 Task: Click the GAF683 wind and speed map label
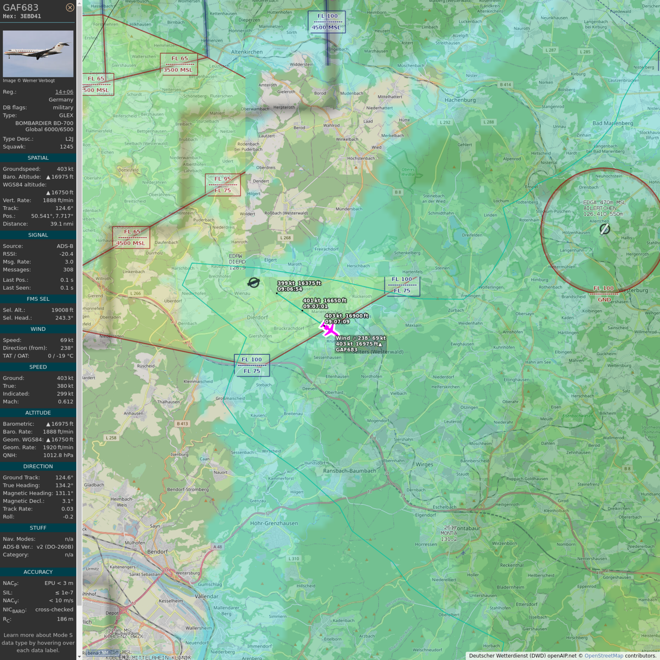click(360, 344)
